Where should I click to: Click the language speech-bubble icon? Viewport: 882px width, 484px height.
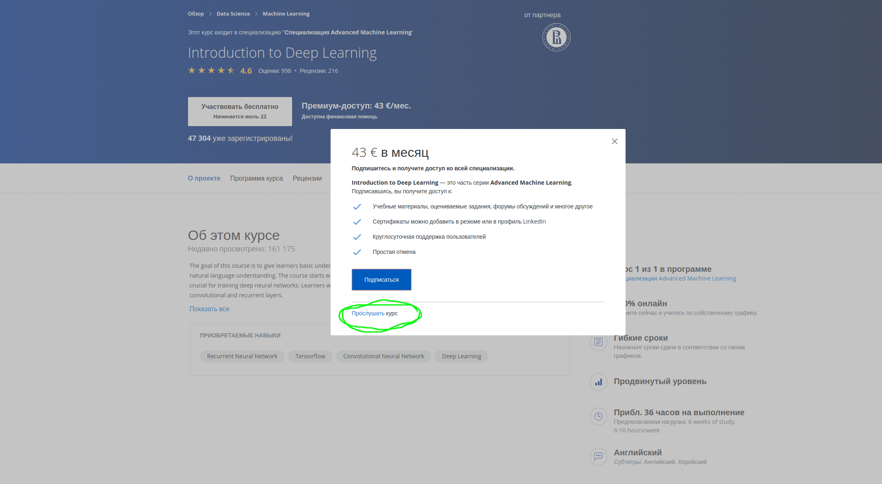[x=598, y=456]
